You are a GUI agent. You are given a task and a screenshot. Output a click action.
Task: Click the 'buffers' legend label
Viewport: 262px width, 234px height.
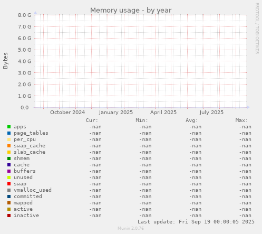pyautogui.click(x=25, y=171)
